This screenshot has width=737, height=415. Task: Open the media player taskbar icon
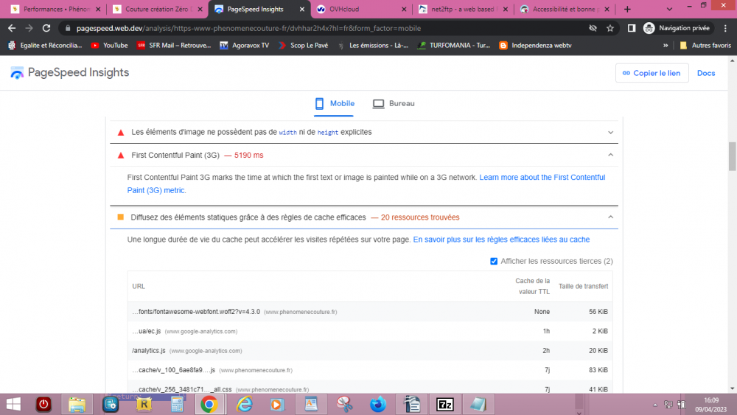[x=277, y=404]
